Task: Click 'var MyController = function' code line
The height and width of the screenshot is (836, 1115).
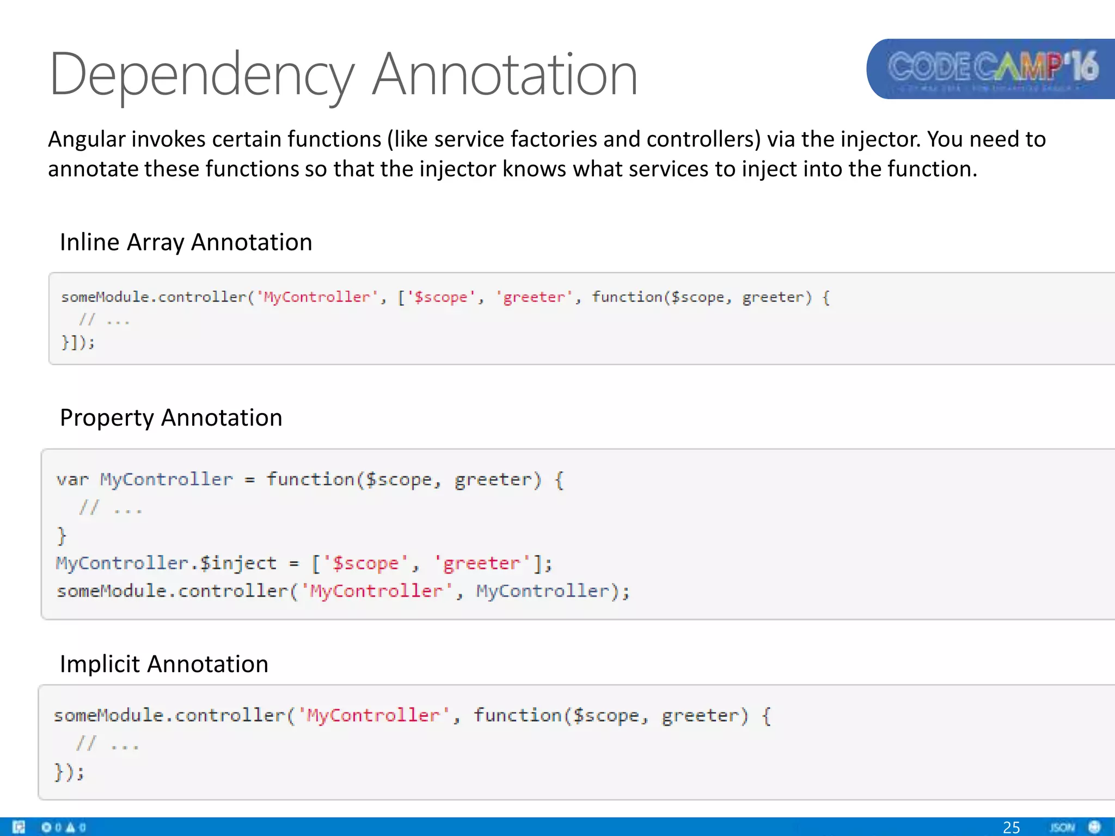Action: coord(310,480)
